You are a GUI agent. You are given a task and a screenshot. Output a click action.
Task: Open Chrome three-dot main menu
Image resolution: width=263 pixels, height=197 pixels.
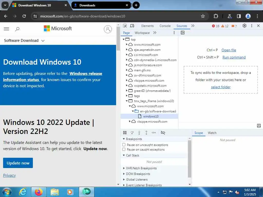[x=257, y=16]
